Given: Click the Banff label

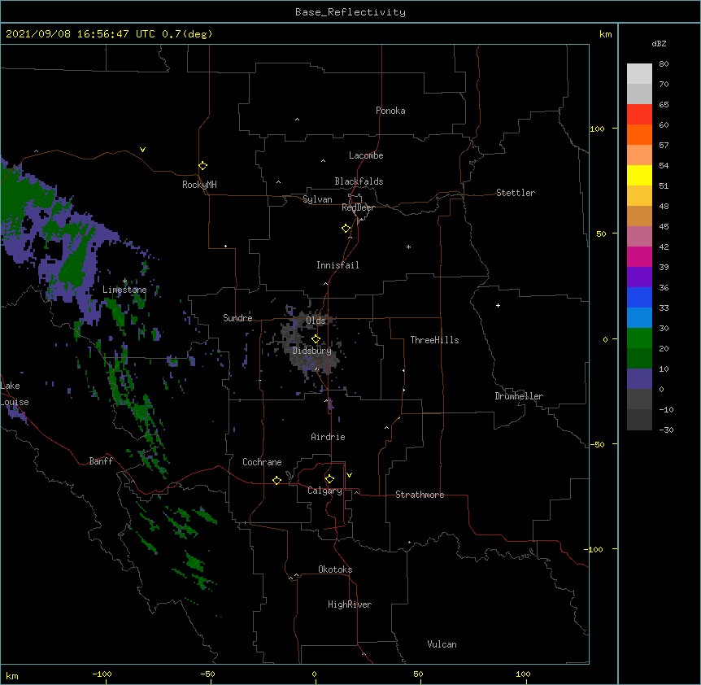Looking at the screenshot, I should pyautogui.click(x=101, y=461).
